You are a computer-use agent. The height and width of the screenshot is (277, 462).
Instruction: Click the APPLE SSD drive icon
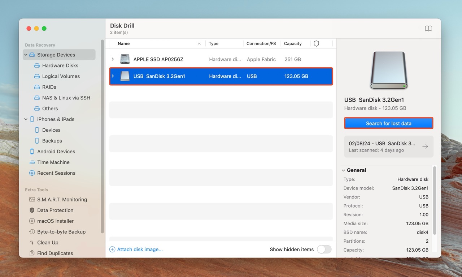[x=125, y=59]
